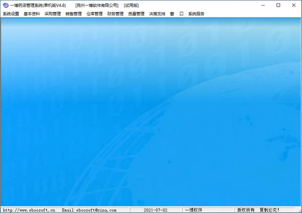302x213 pixels.
Task: Open the 基本资料 menu
Action: pyautogui.click(x=32, y=14)
